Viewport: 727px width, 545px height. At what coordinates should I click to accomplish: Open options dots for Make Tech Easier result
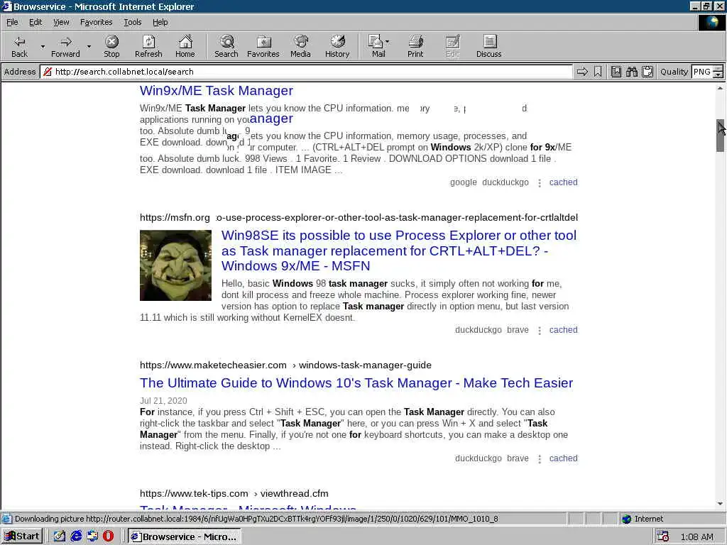click(x=540, y=459)
